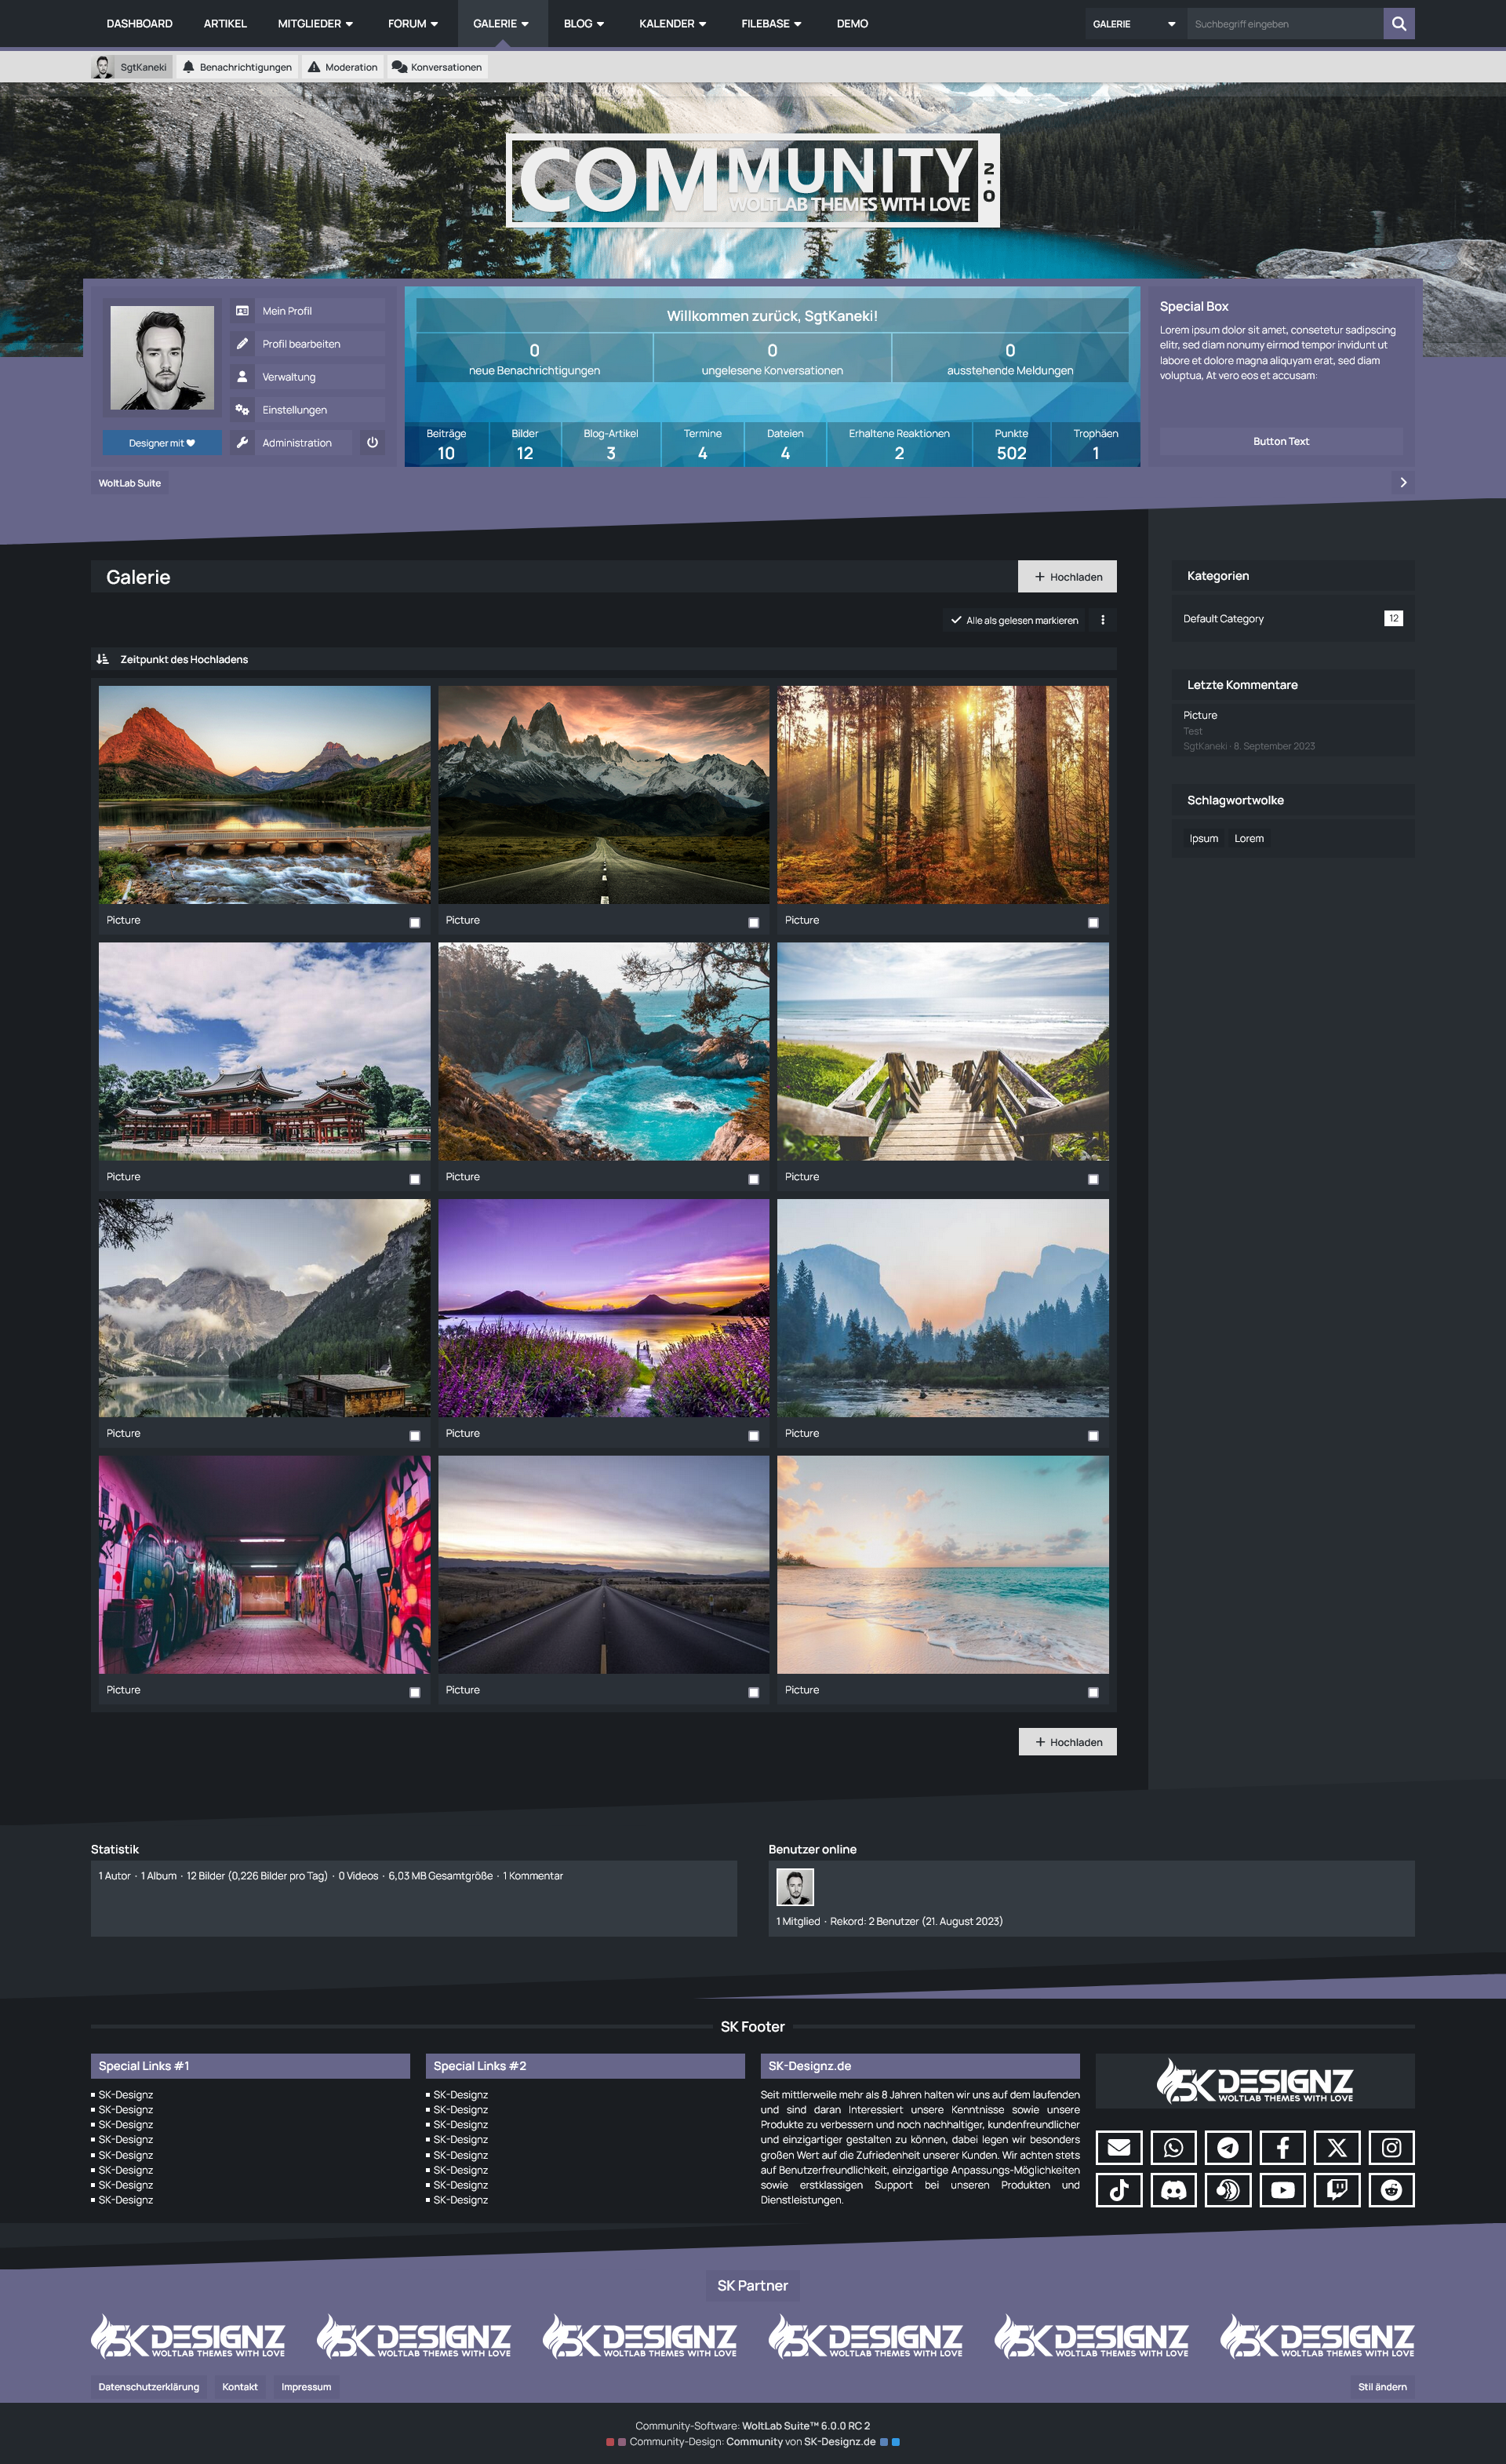
Task: Tick the checkbox for the temple picture
Action: click(x=415, y=1179)
